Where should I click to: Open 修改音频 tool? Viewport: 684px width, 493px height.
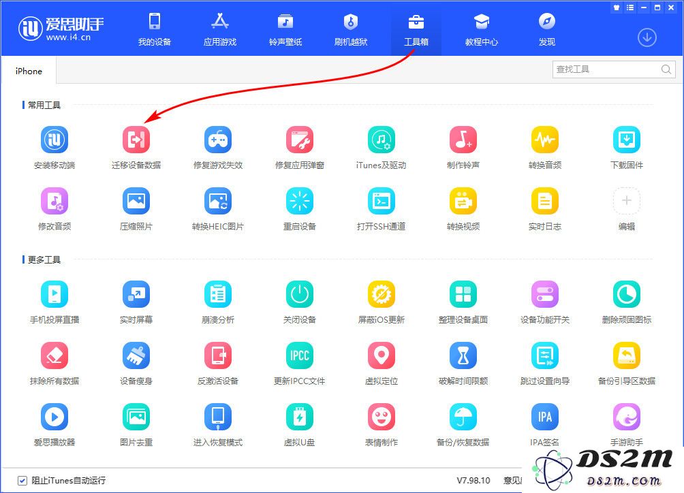point(55,201)
